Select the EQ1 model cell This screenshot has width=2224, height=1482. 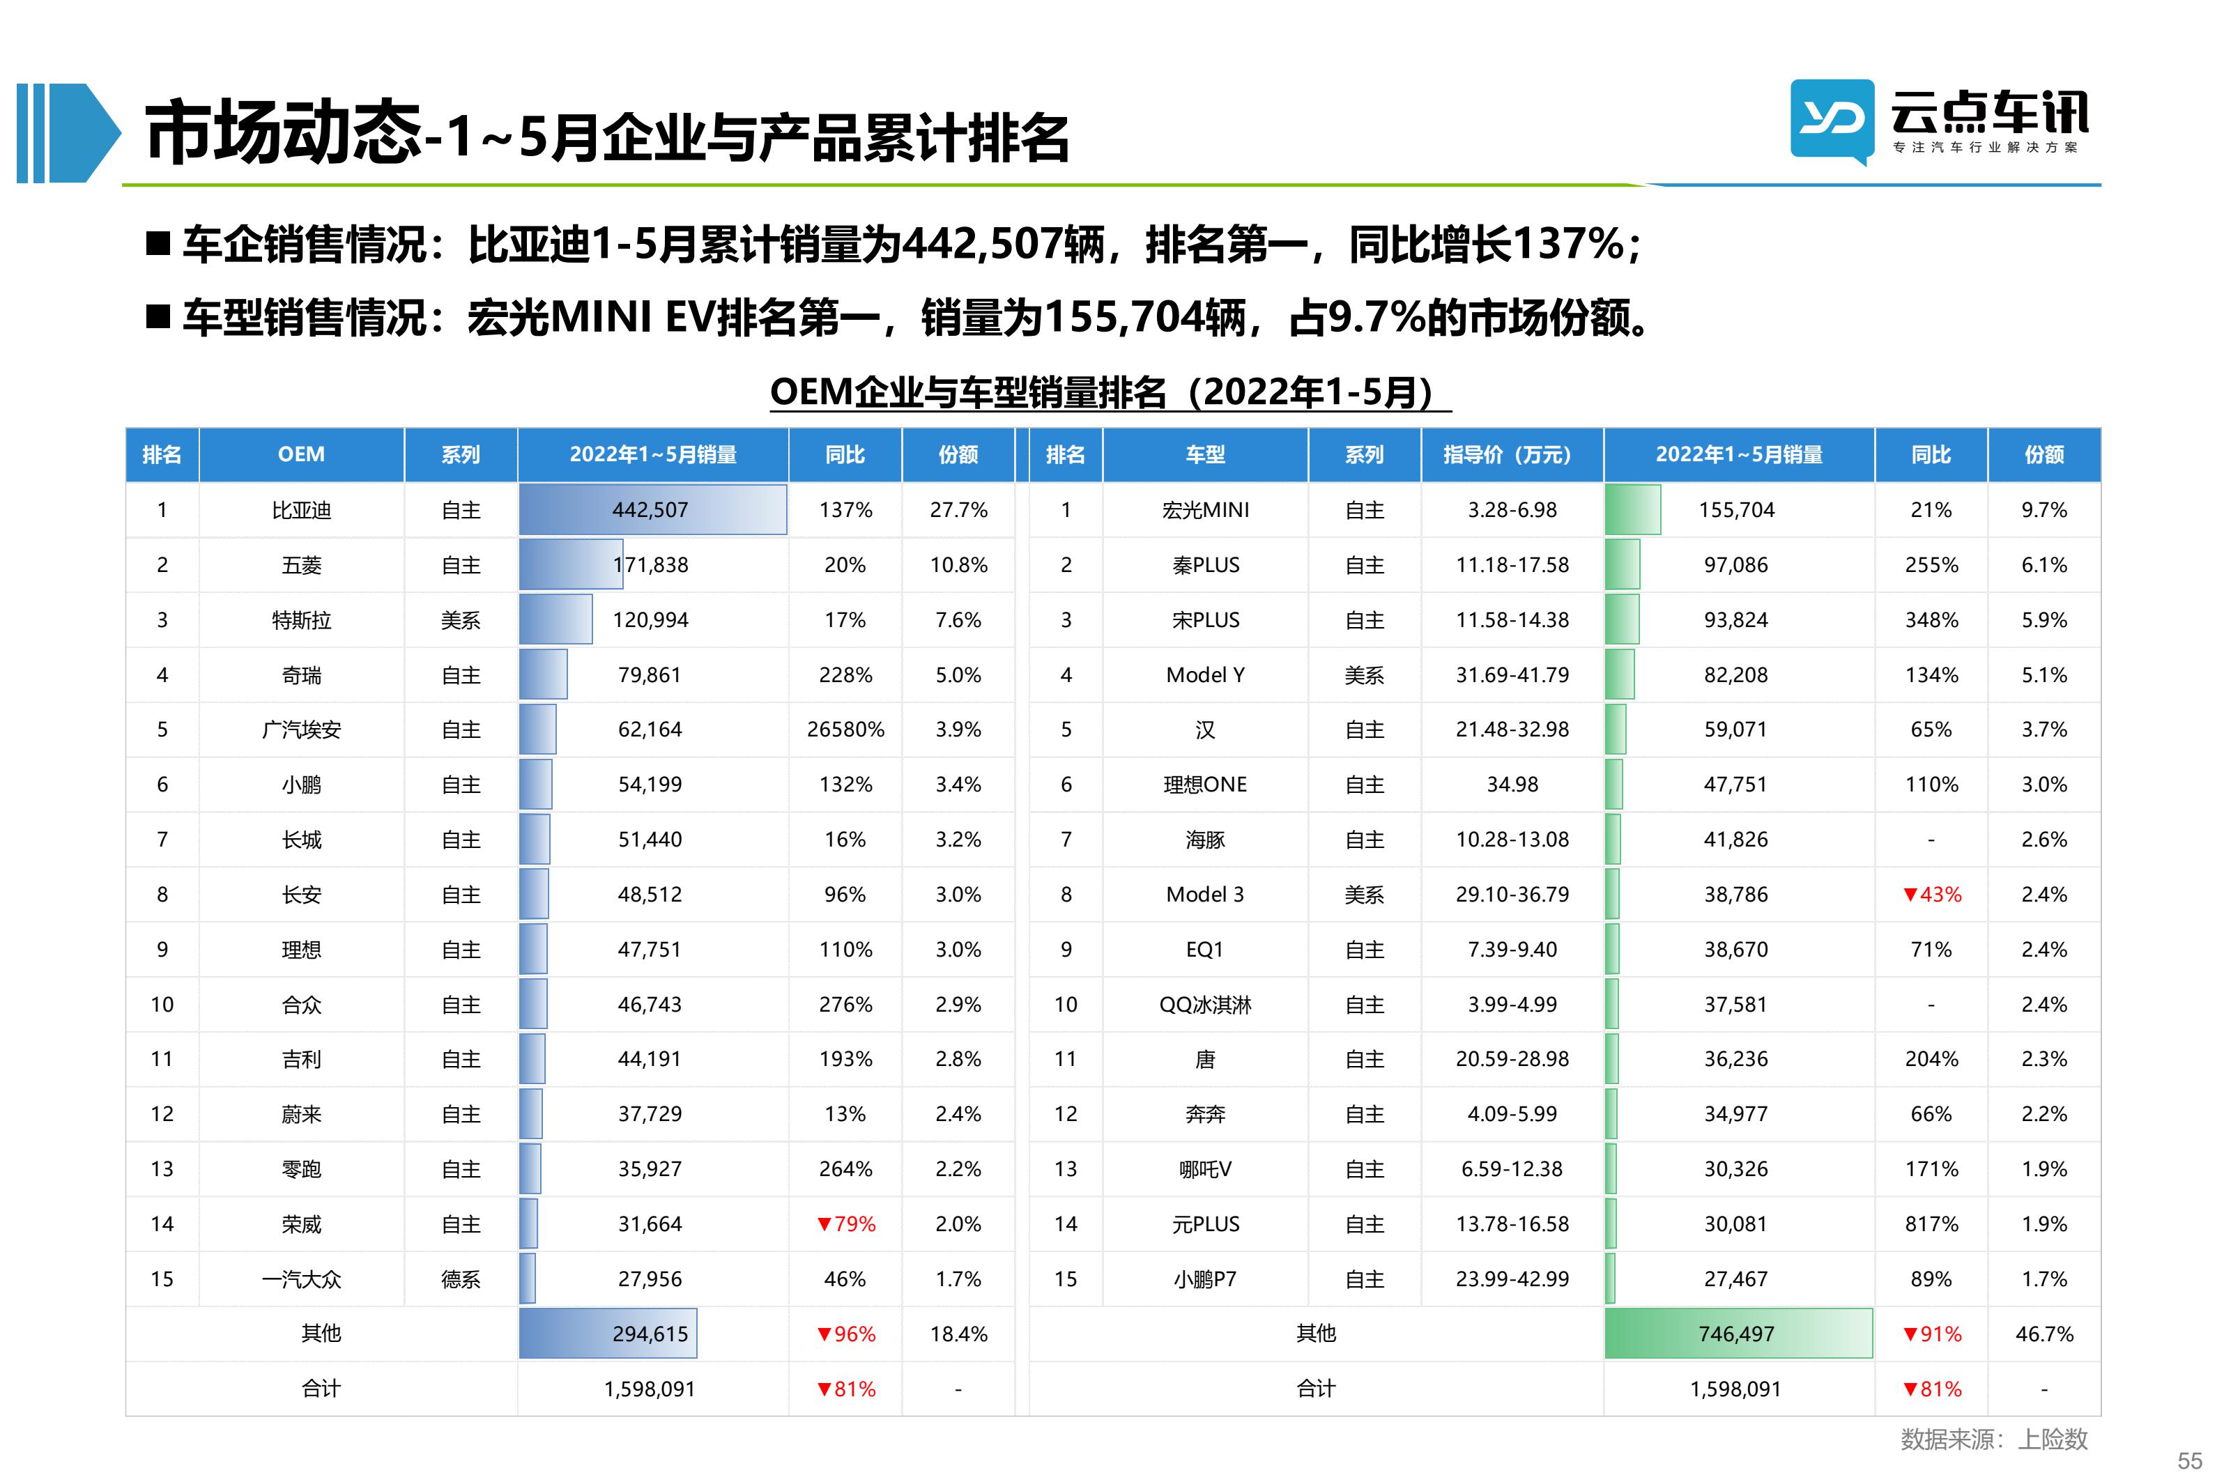1205,950
